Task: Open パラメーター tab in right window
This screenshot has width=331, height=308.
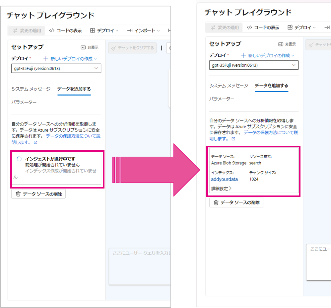Action: coord(222,99)
